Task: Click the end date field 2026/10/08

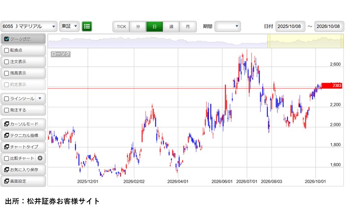Action: coord(329,27)
